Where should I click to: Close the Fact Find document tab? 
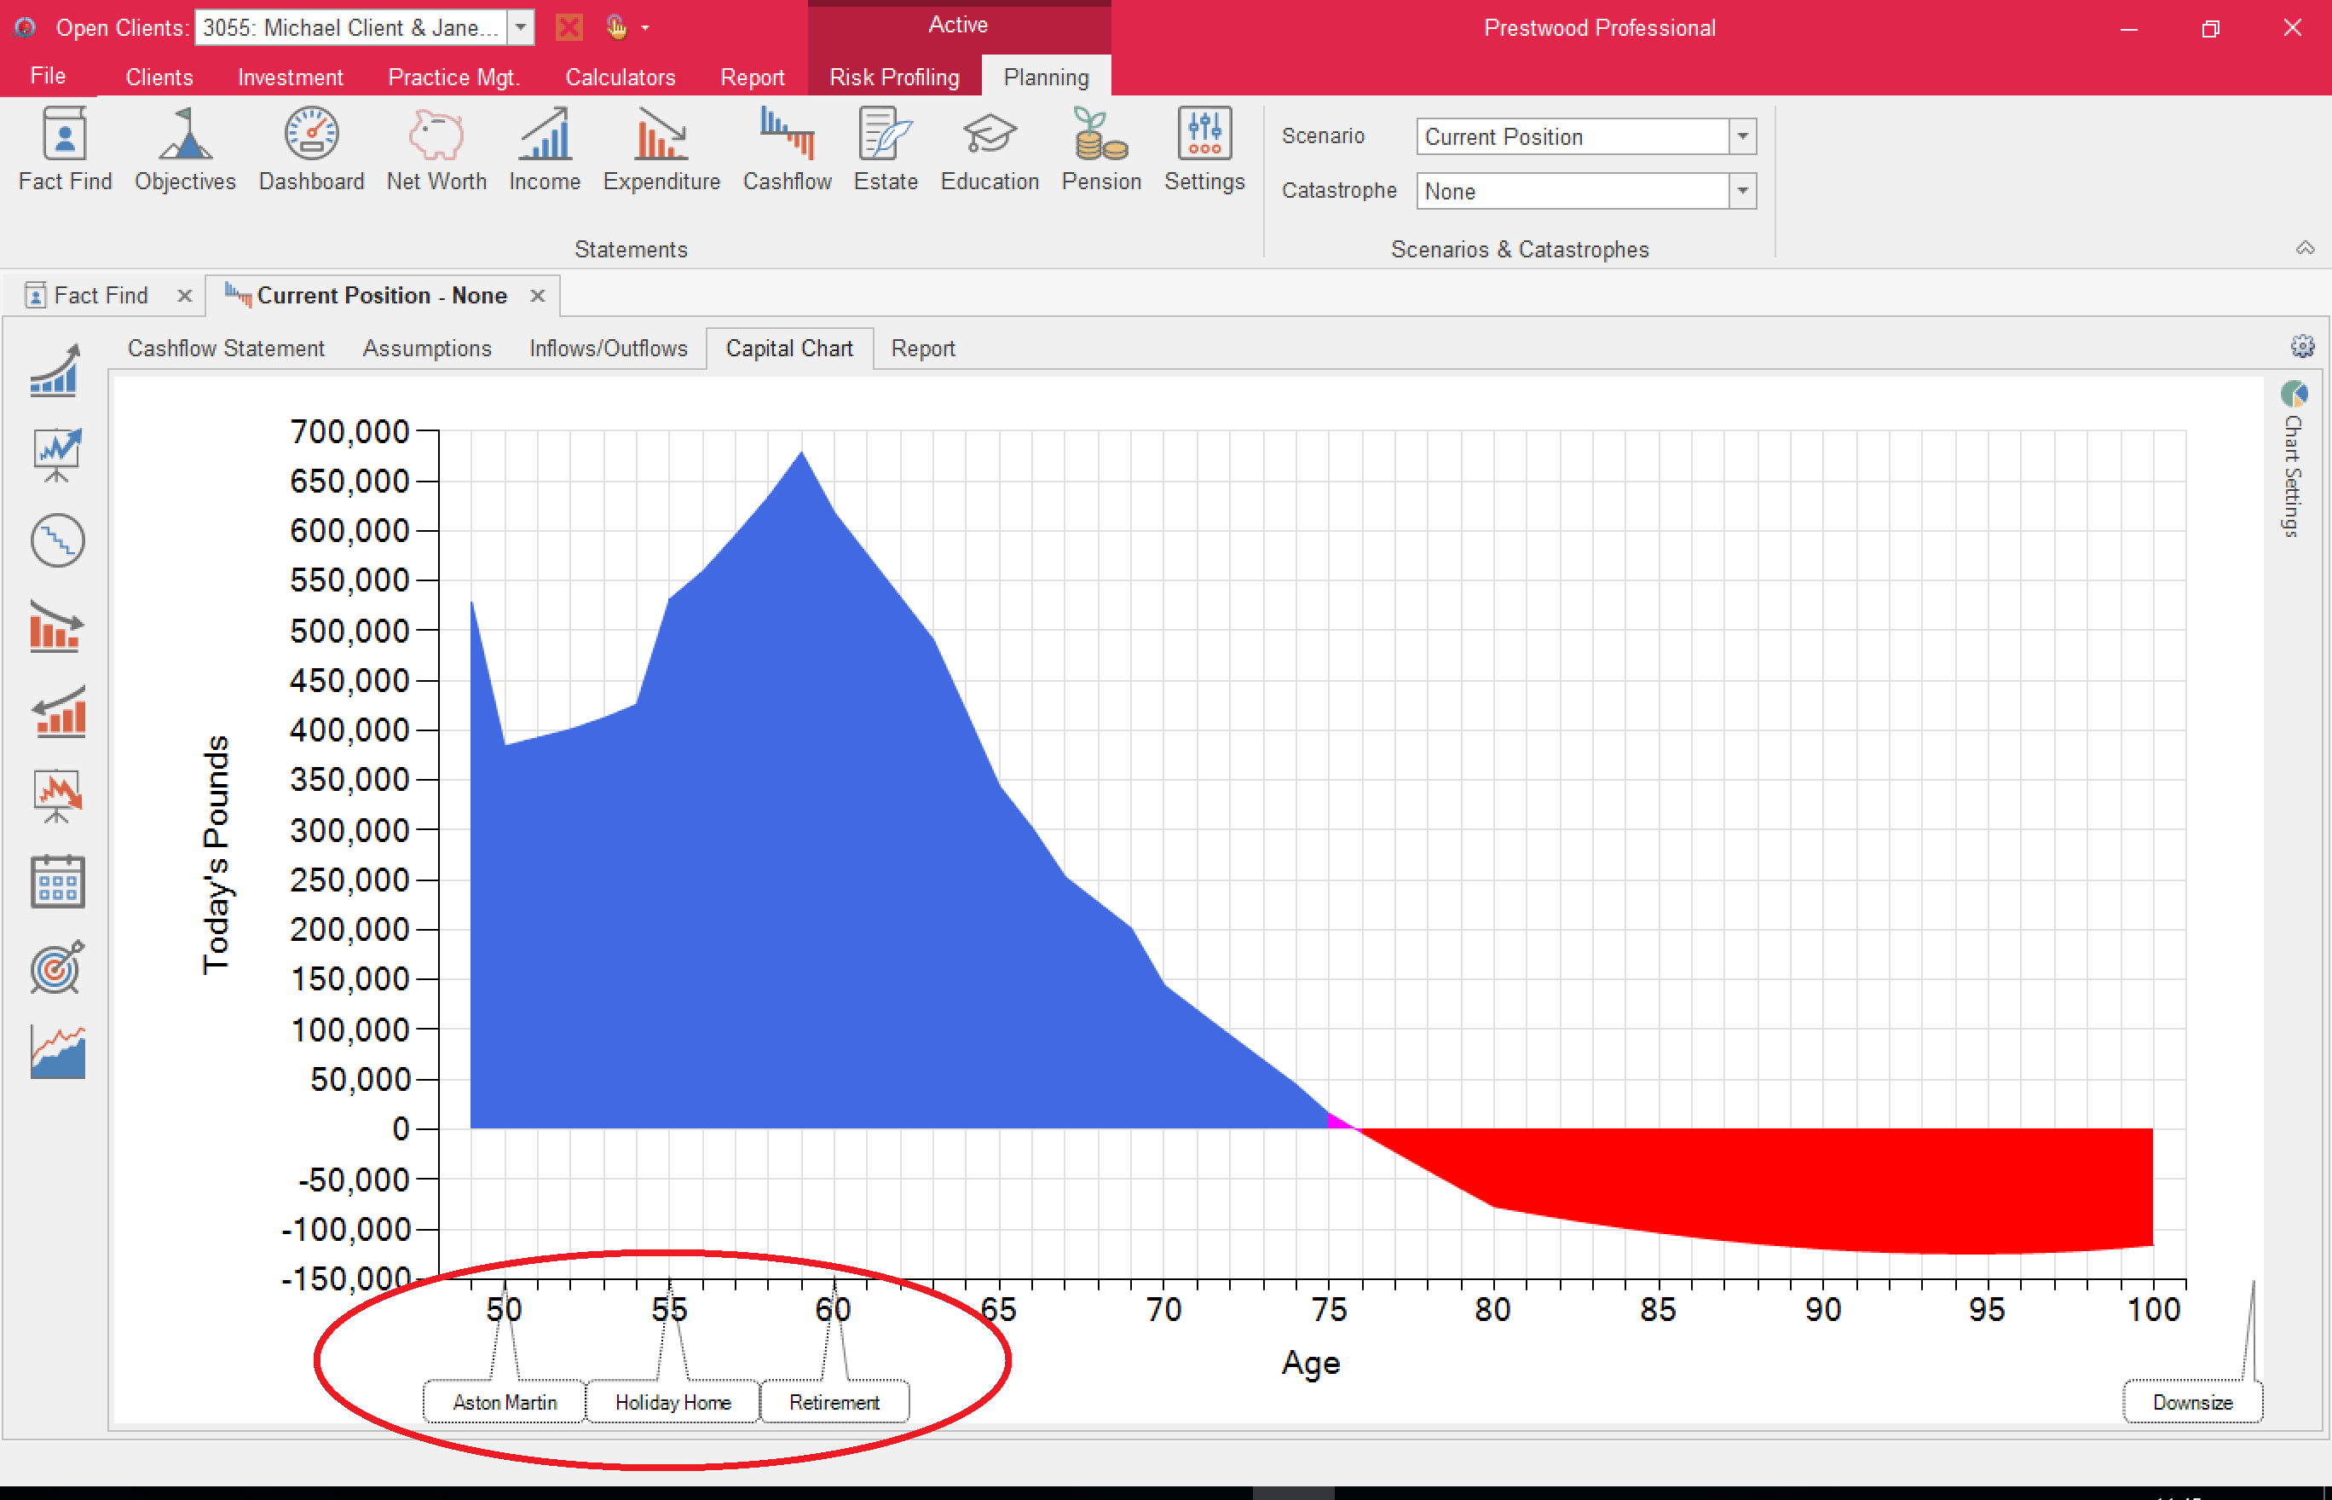pyautogui.click(x=184, y=296)
